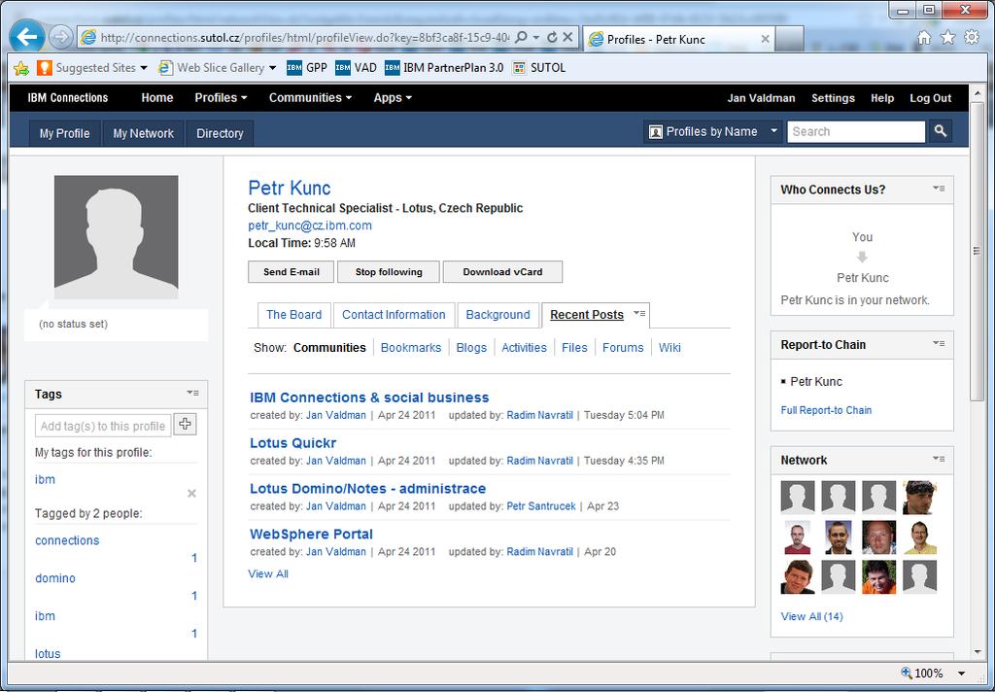This screenshot has width=995, height=692.
Task: Open Lotus Domino/Notes - administrace community
Action: 368,489
